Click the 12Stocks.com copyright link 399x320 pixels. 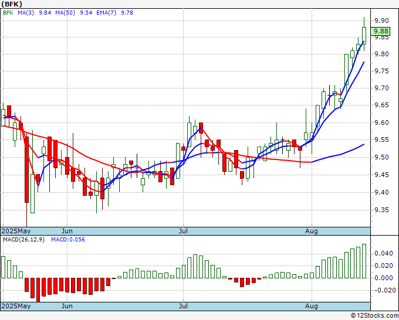(375, 315)
